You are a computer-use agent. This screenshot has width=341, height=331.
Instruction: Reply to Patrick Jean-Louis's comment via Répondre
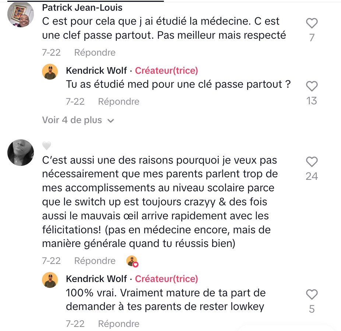95,53
